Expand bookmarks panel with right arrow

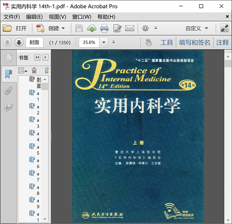coord(46,57)
